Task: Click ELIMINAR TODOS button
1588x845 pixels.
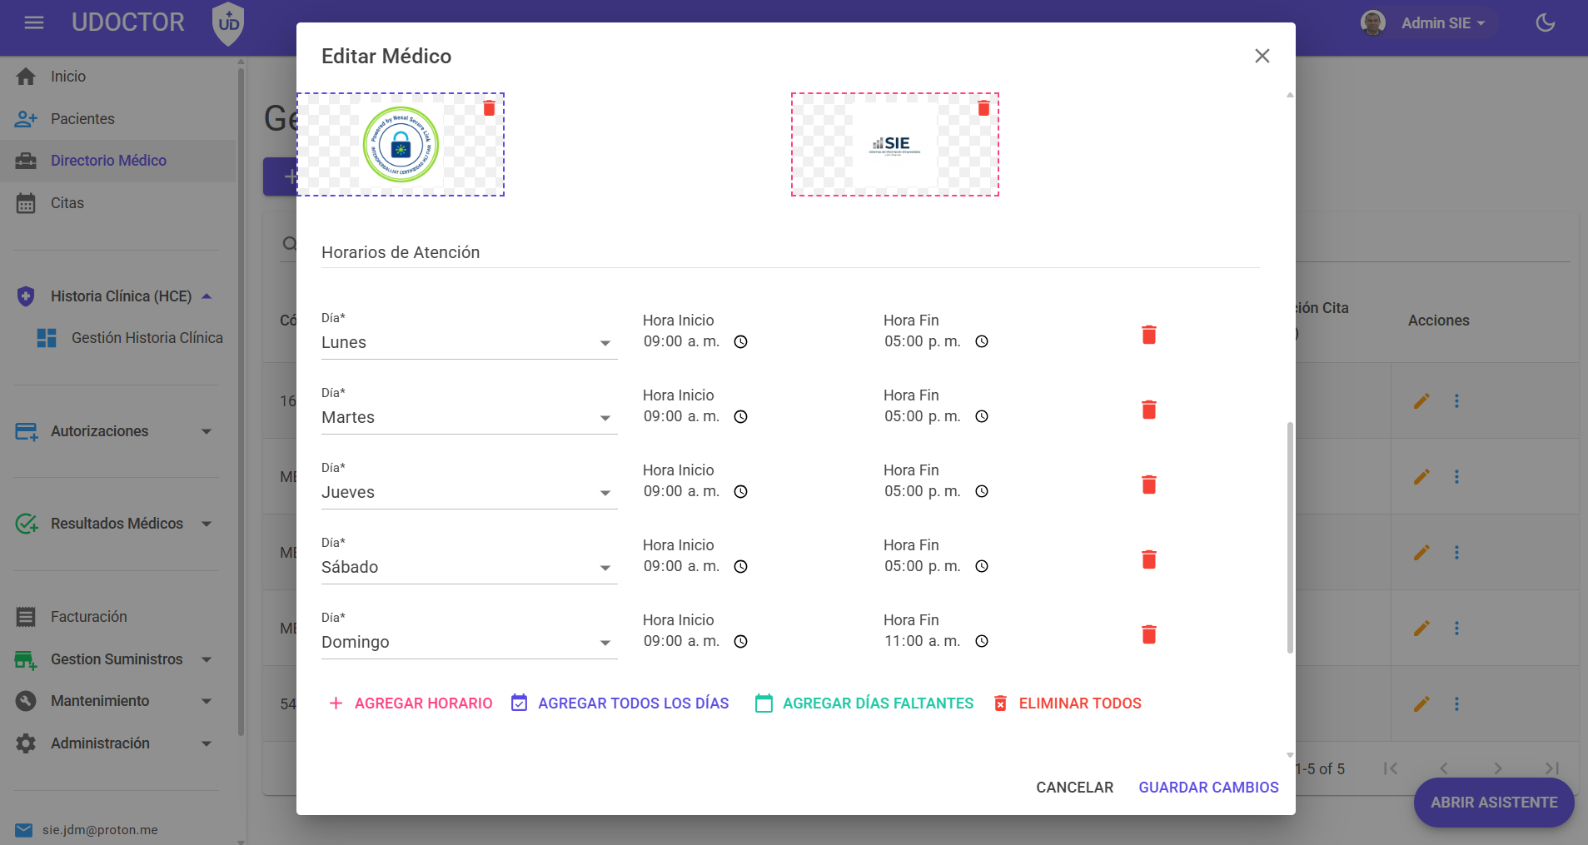Action: click(x=1068, y=703)
